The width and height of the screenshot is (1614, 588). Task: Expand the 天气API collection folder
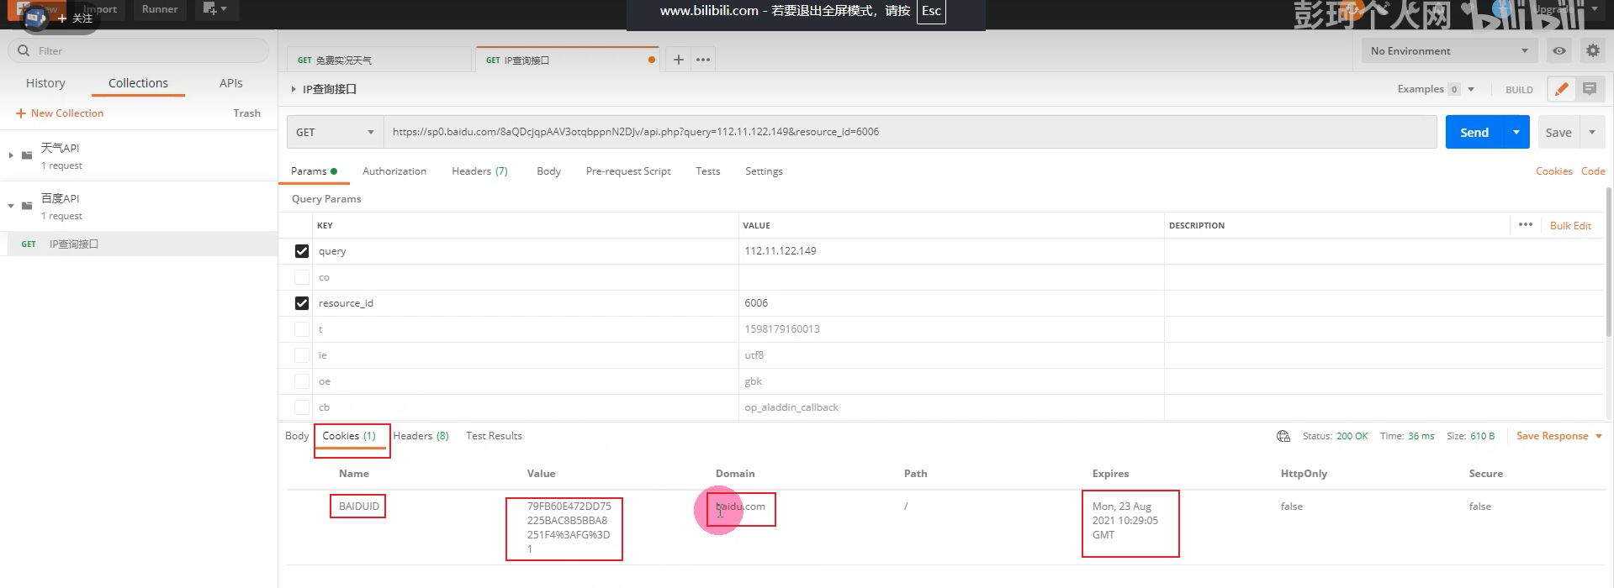11,155
